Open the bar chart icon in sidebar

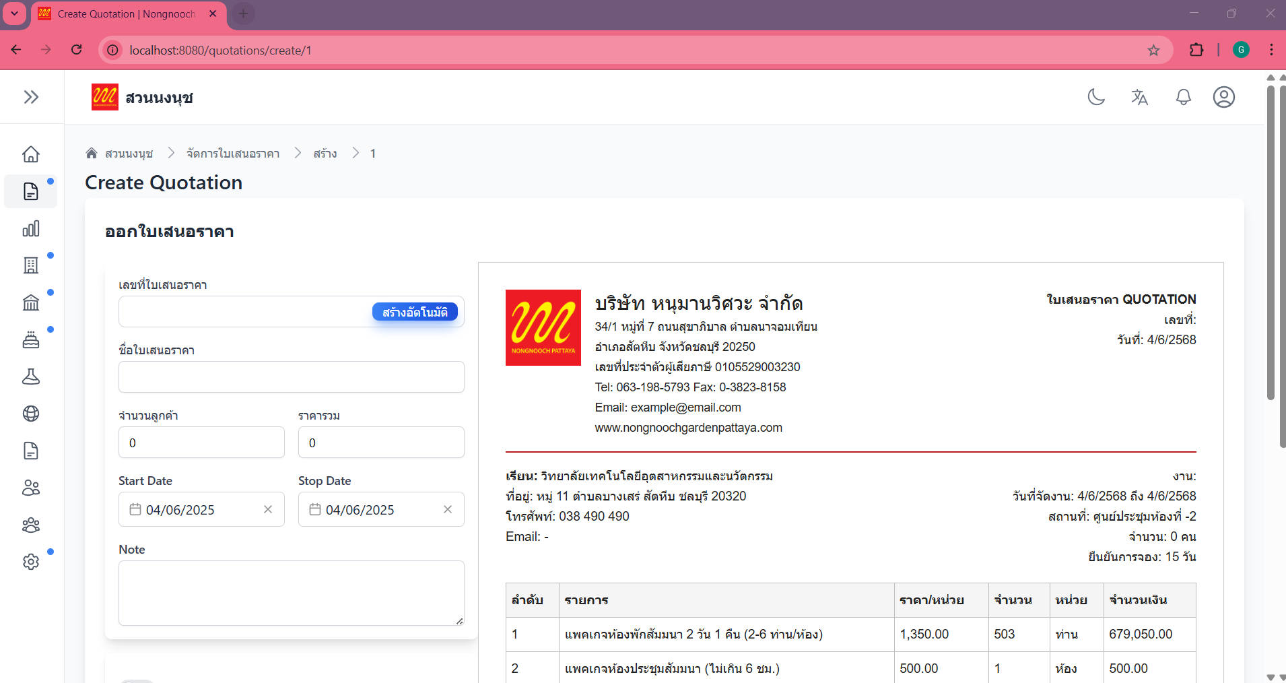pyautogui.click(x=31, y=228)
